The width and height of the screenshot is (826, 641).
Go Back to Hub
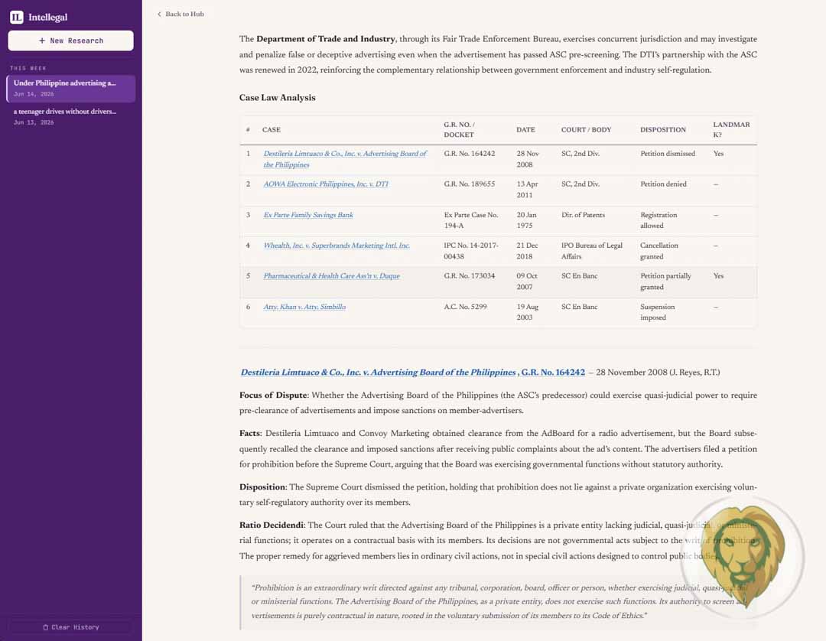[x=180, y=15]
